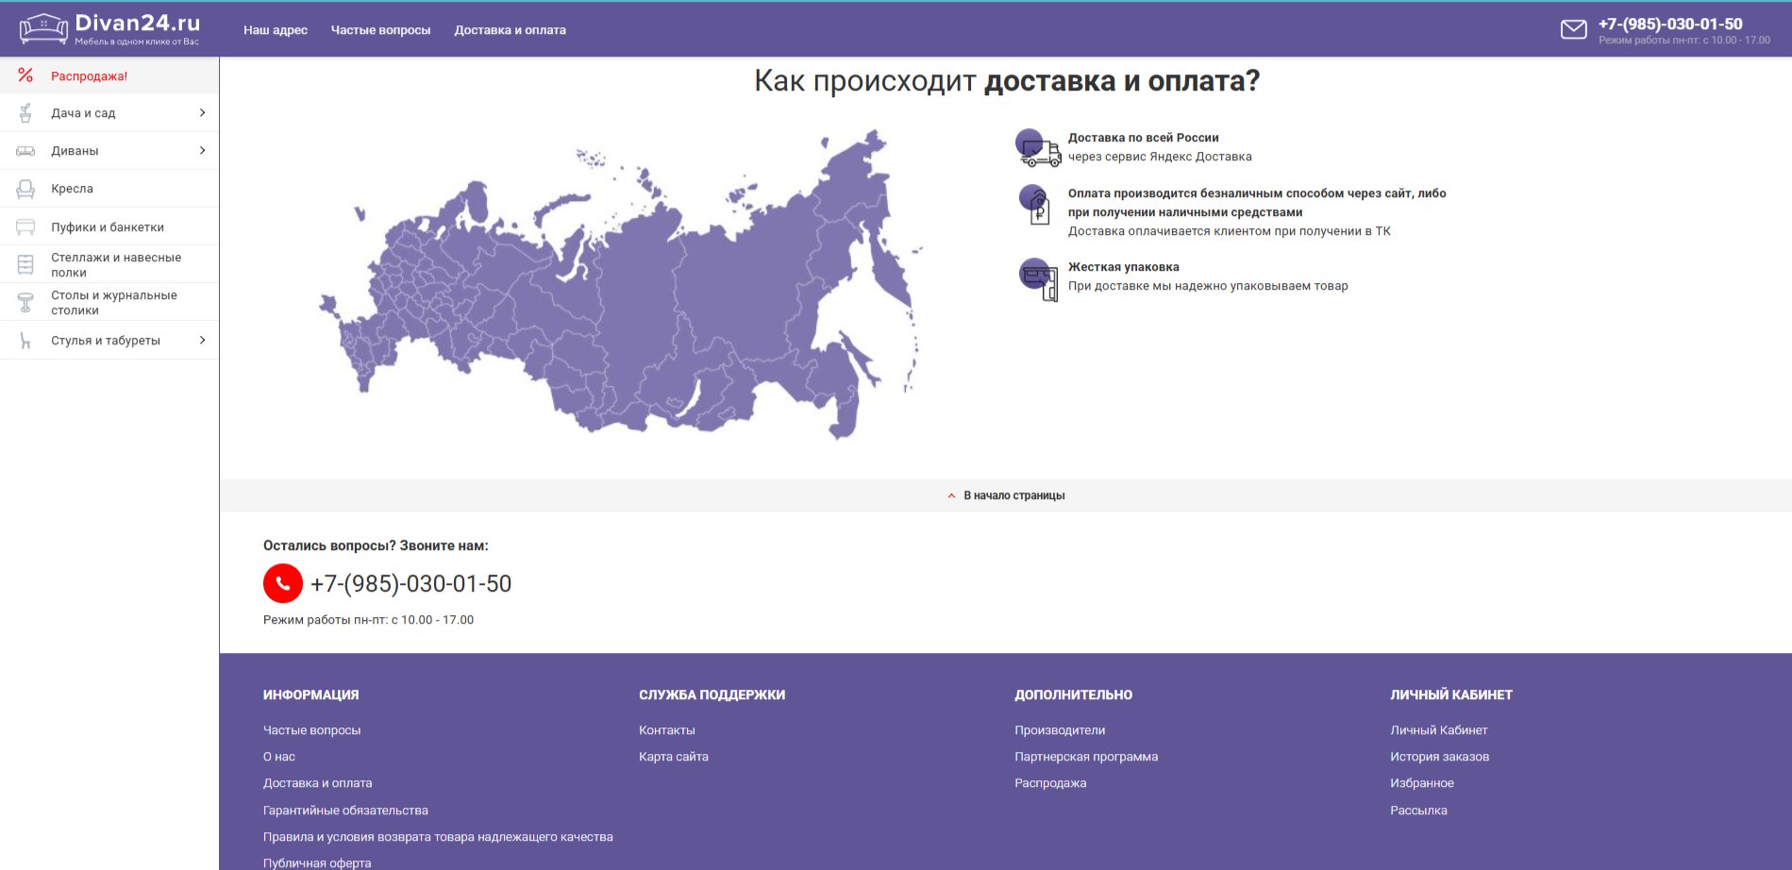Screen dimensions: 1792x870
Task: Click the armchair icon beside Кресла
Action: click(25, 189)
